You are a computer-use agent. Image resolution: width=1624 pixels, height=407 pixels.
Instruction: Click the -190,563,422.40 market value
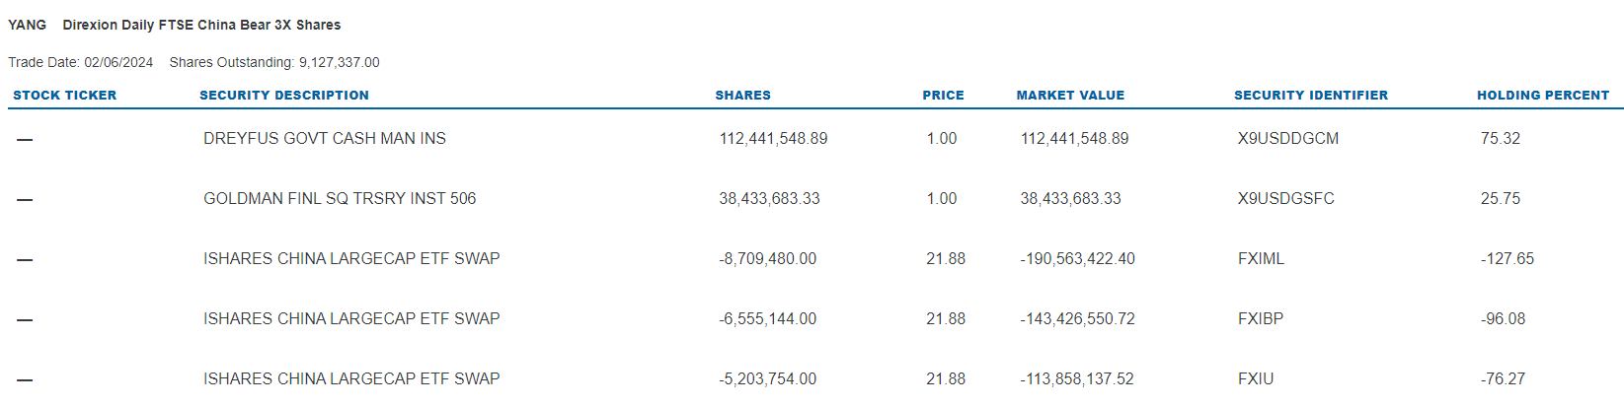[x=1077, y=259]
